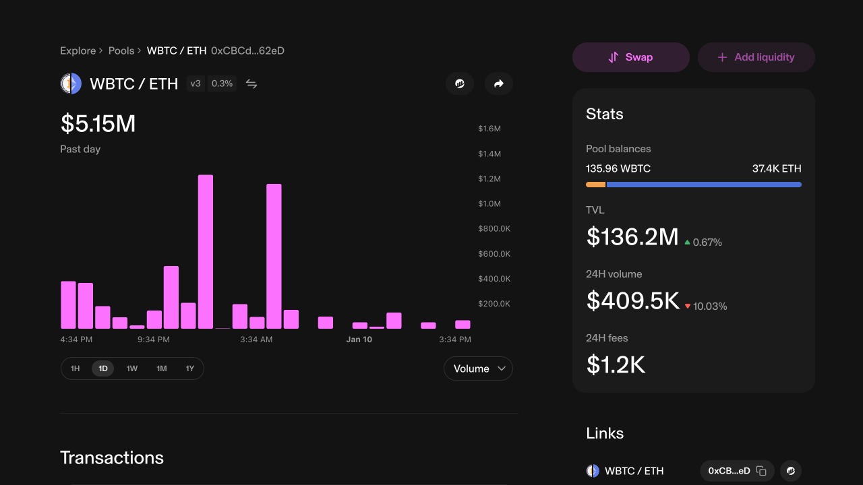Open the Volume chart type dropdown
The width and height of the screenshot is (863, 485).
pos(479,368)
